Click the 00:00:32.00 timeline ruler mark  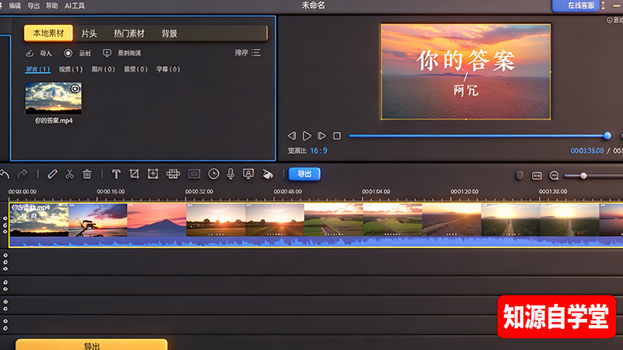click(199, 191)
